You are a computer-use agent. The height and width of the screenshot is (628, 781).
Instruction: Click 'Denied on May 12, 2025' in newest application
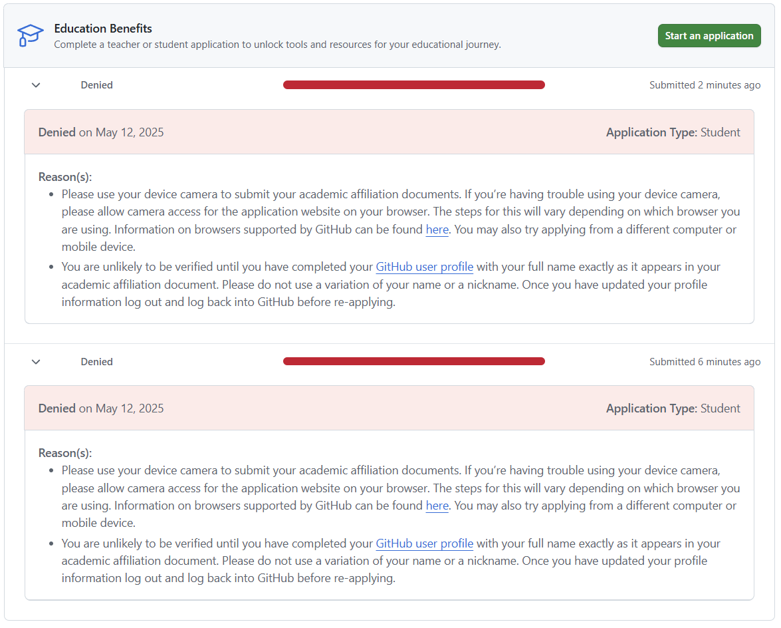click(101, 132)
